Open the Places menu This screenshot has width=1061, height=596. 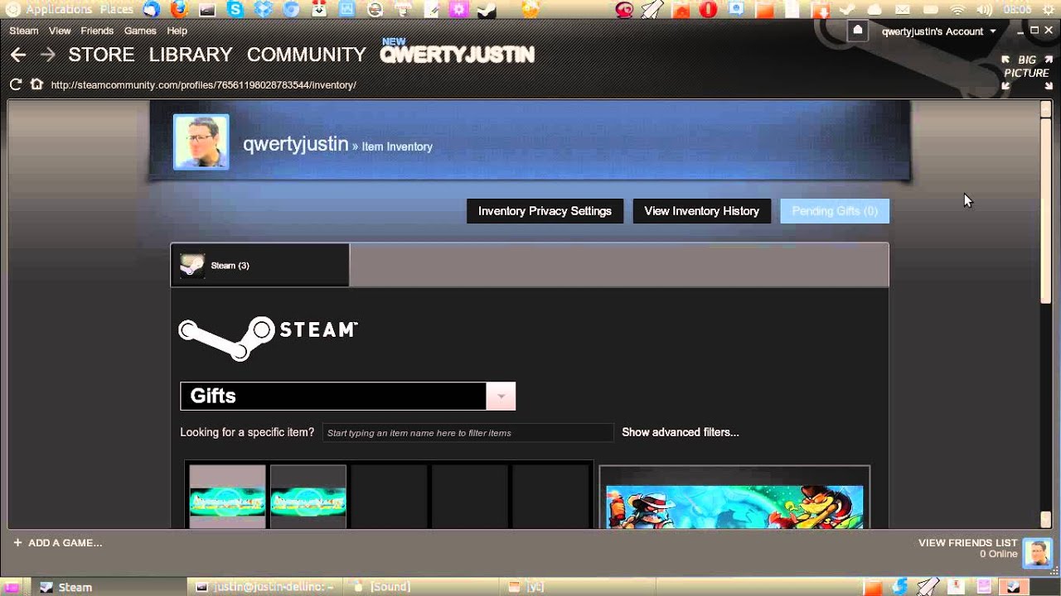coord(117,10)
